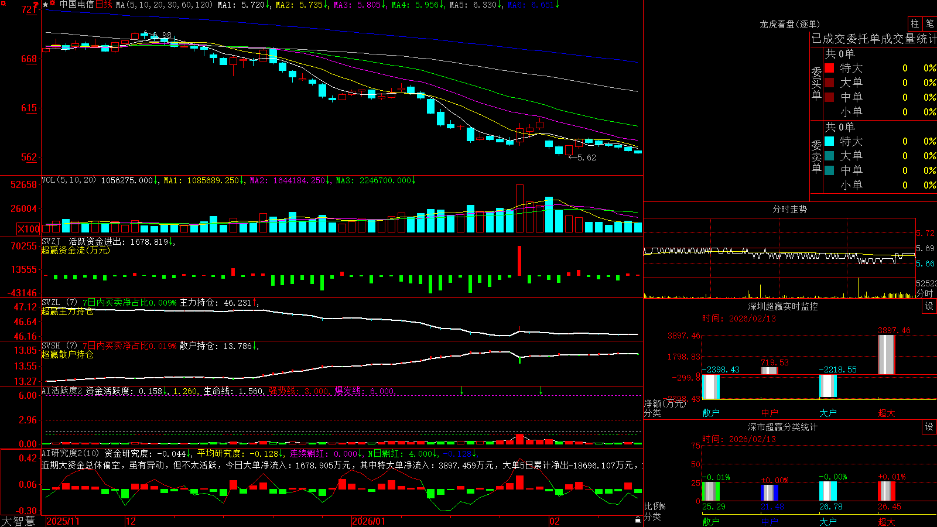The height and width of the screenshot is (527, 937).
Task: Click the X100 volume scale box
Action: click(29, 229)
